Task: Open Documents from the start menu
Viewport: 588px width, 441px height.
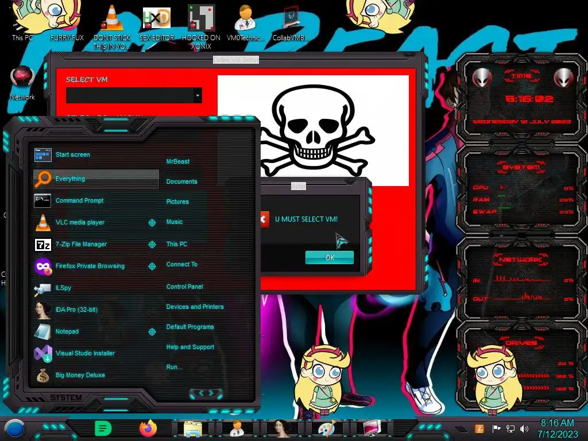Action: click(x=181, y=181)
